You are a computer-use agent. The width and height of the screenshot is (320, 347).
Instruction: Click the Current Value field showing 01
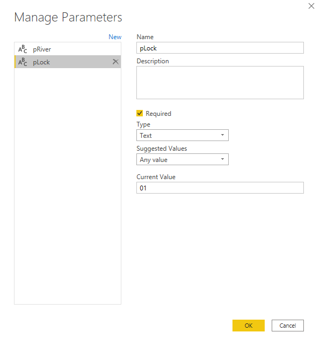[x=220, y=188]
